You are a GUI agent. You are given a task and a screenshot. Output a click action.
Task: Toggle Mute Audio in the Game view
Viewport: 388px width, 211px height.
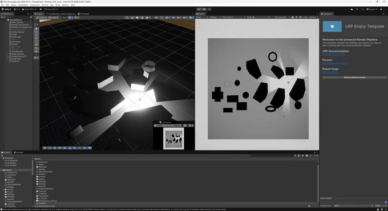[296, 17]
